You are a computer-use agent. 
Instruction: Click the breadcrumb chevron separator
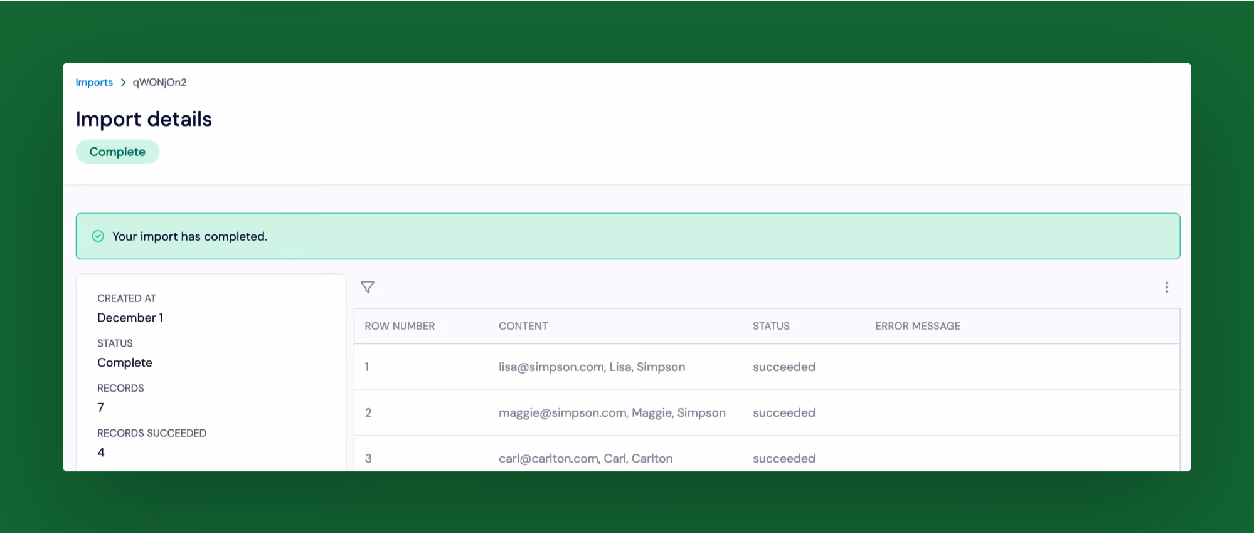point(123,83)
